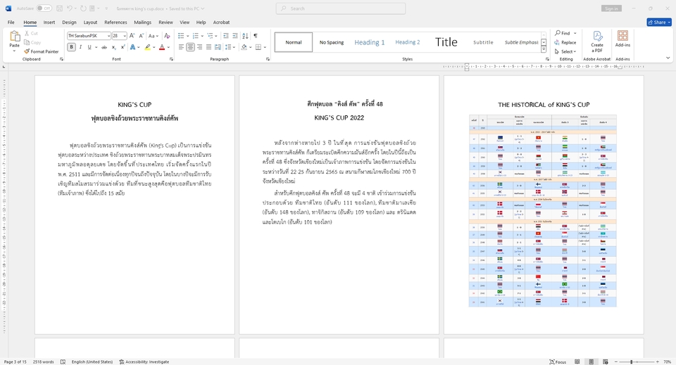Toggle show paragraph marks
676x365 pixels.
(x=256, y=36)
